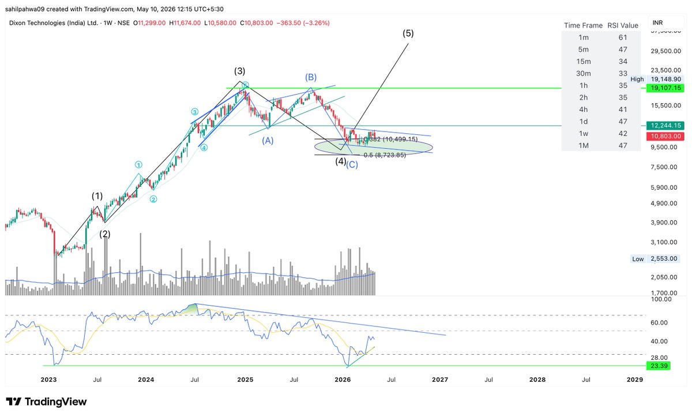Click the 2023 label on time axis

click(48, 380)
